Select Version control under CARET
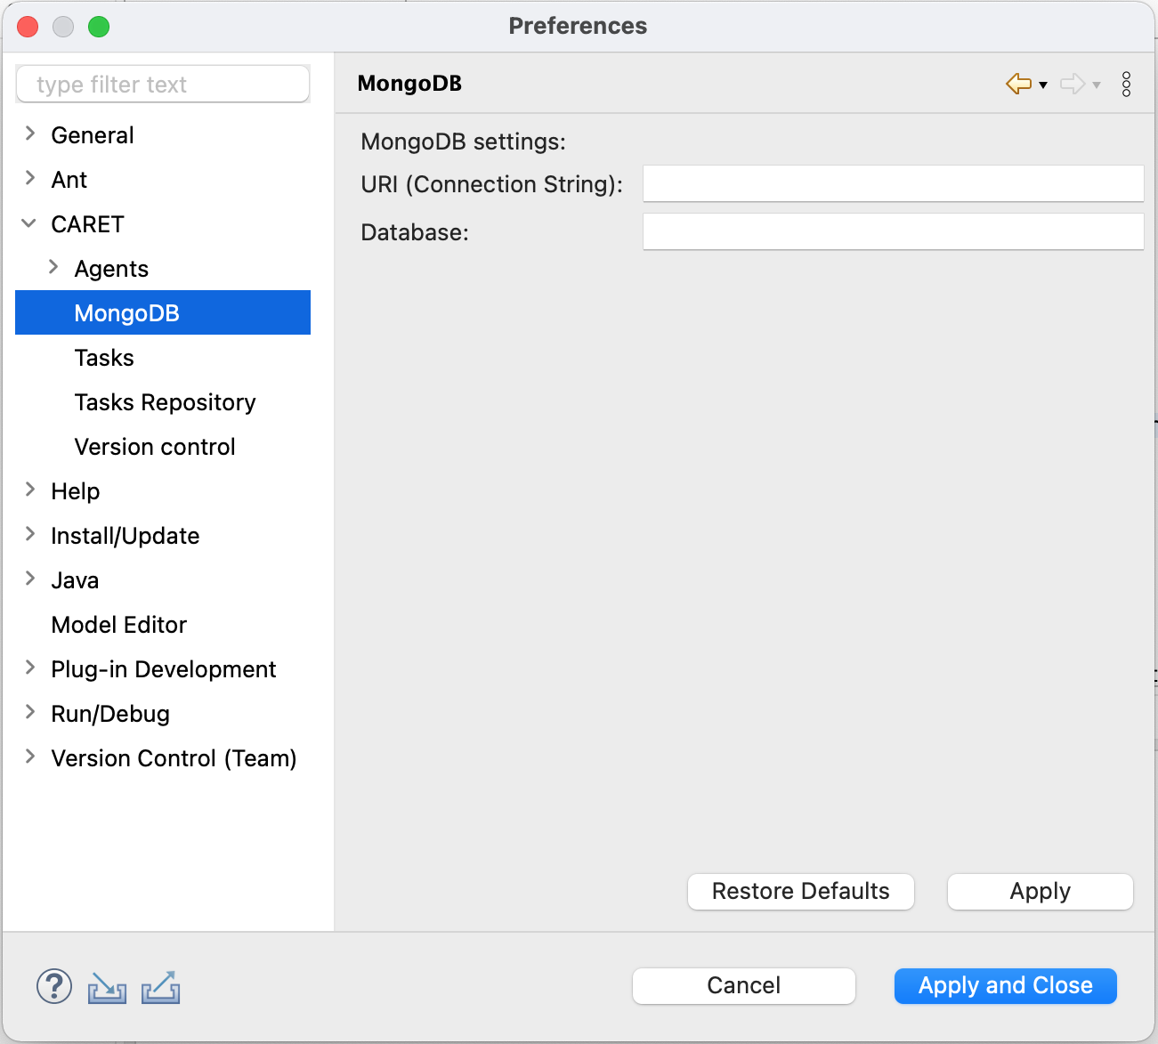This screenshot has height=1044, width=1158. click(x=154, y=446)
